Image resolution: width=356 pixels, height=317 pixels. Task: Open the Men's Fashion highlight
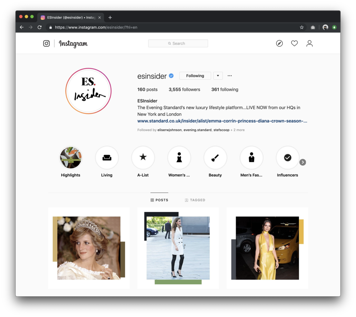coord(251,157)
